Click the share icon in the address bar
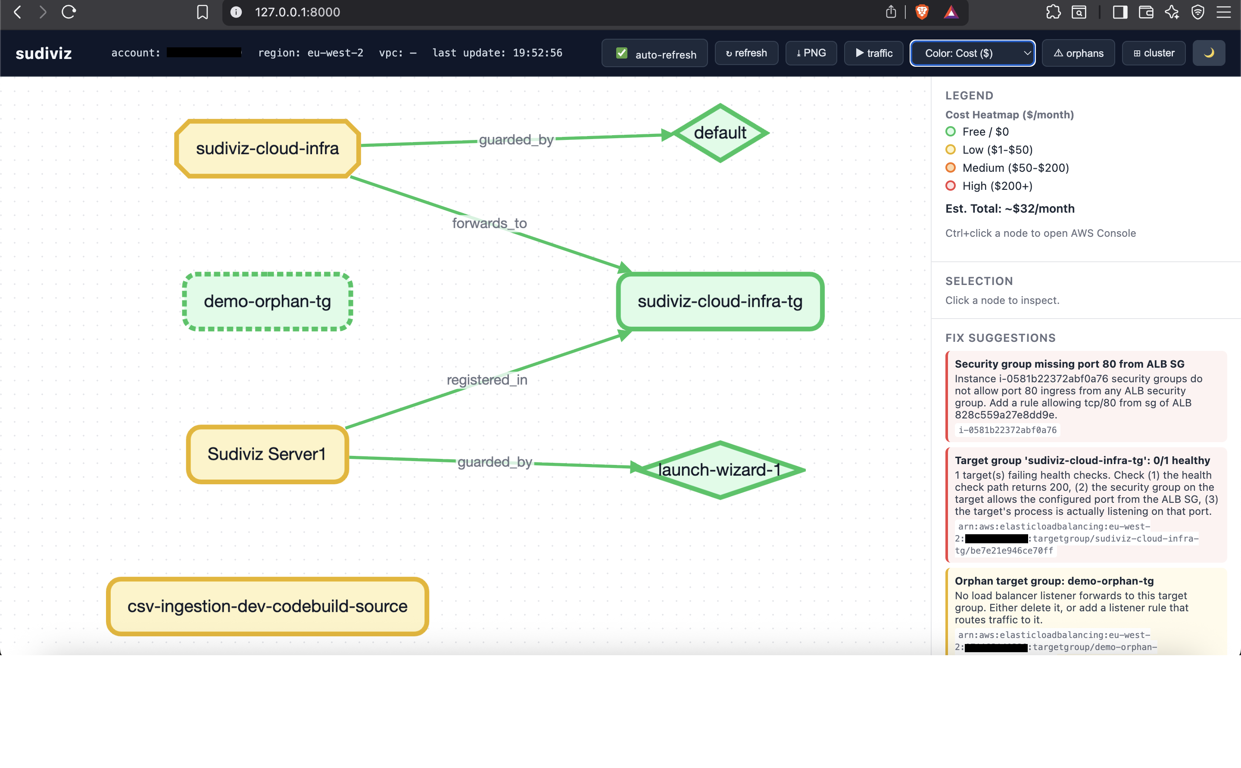Image resolution: width=1241 pixels, height=768 pixels. pos(891,12)
